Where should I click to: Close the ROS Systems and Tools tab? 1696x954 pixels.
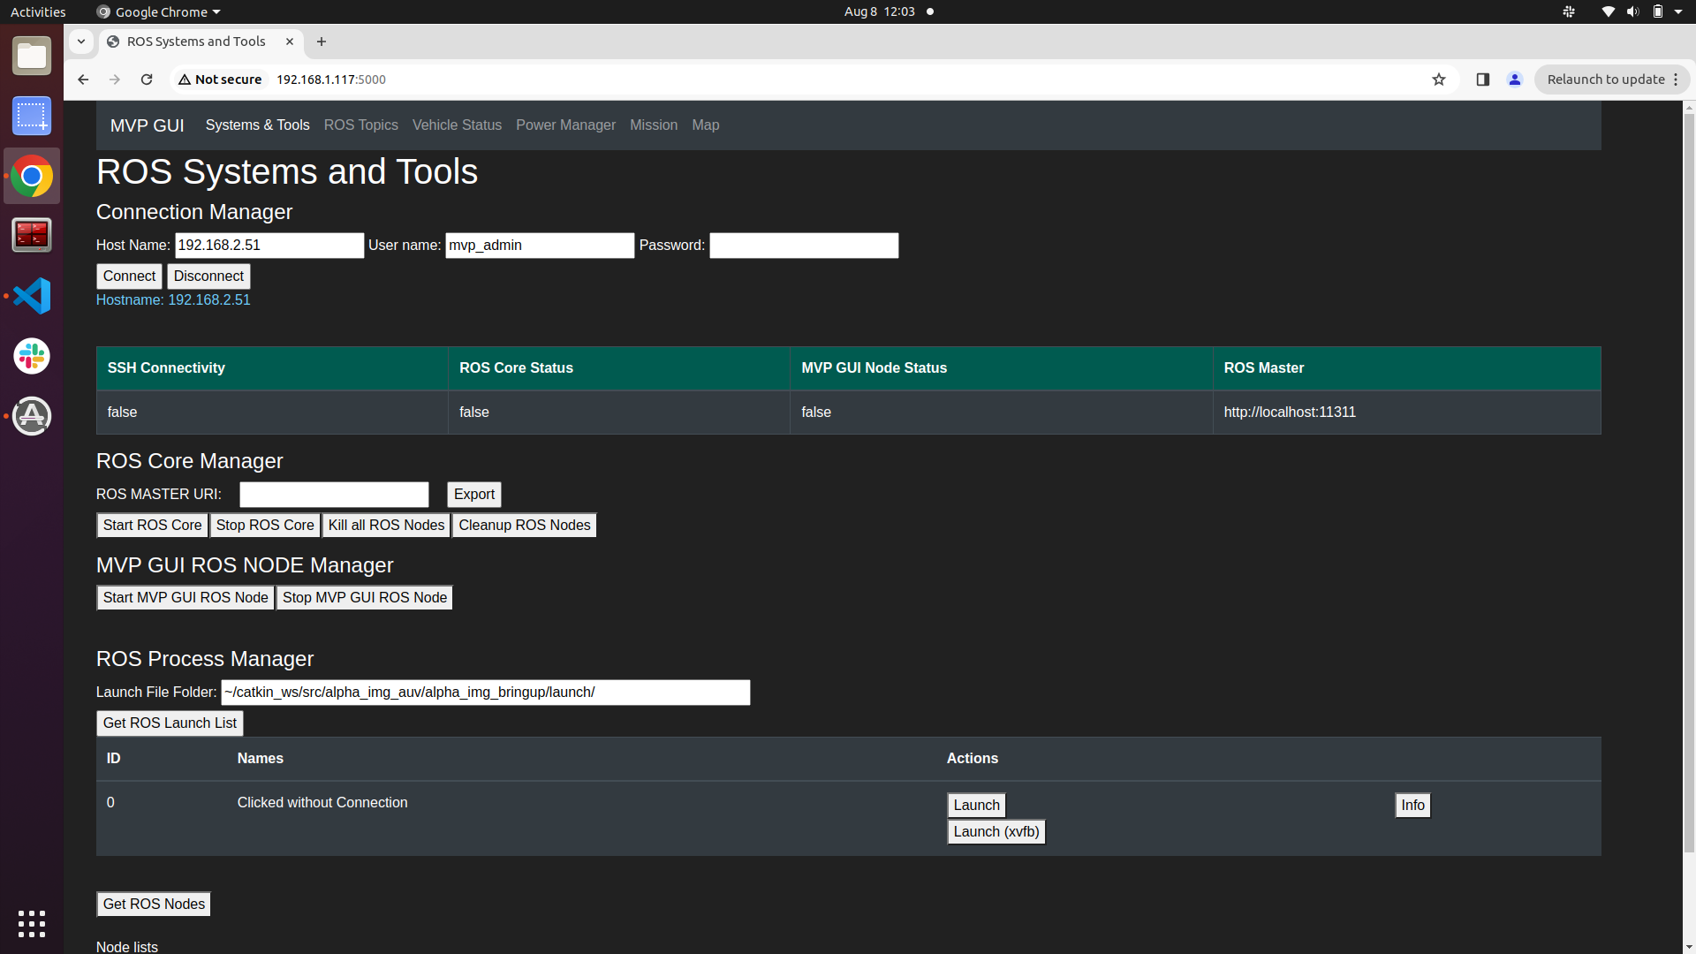(290, 42)
